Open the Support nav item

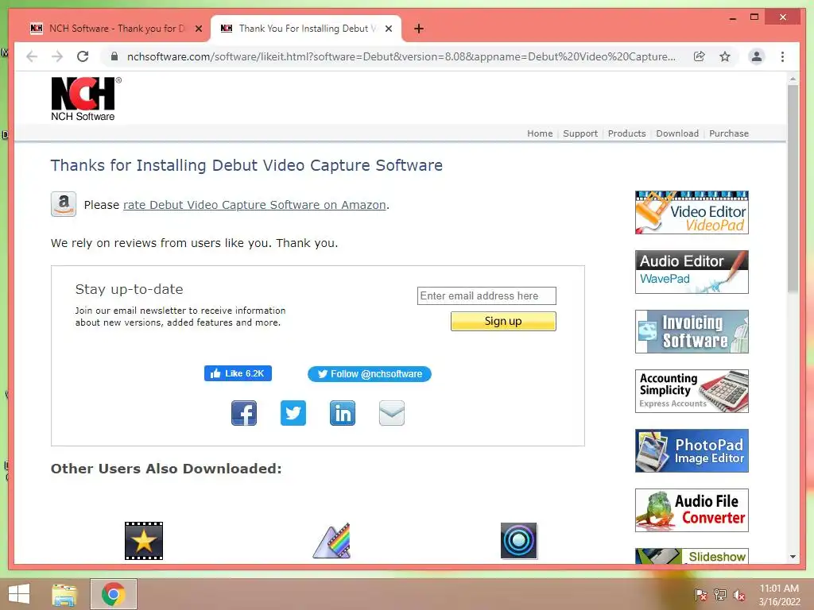pos(580,133)
